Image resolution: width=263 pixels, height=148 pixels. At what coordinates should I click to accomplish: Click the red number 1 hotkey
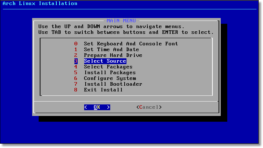coord(76,49)
